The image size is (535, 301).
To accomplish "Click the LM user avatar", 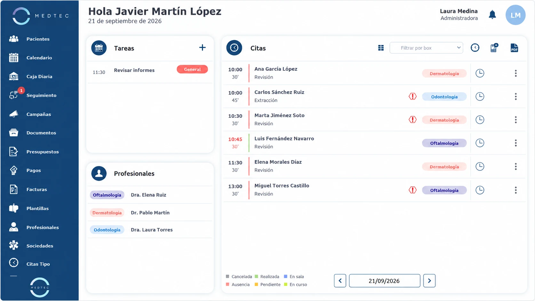I will (515, 15).
